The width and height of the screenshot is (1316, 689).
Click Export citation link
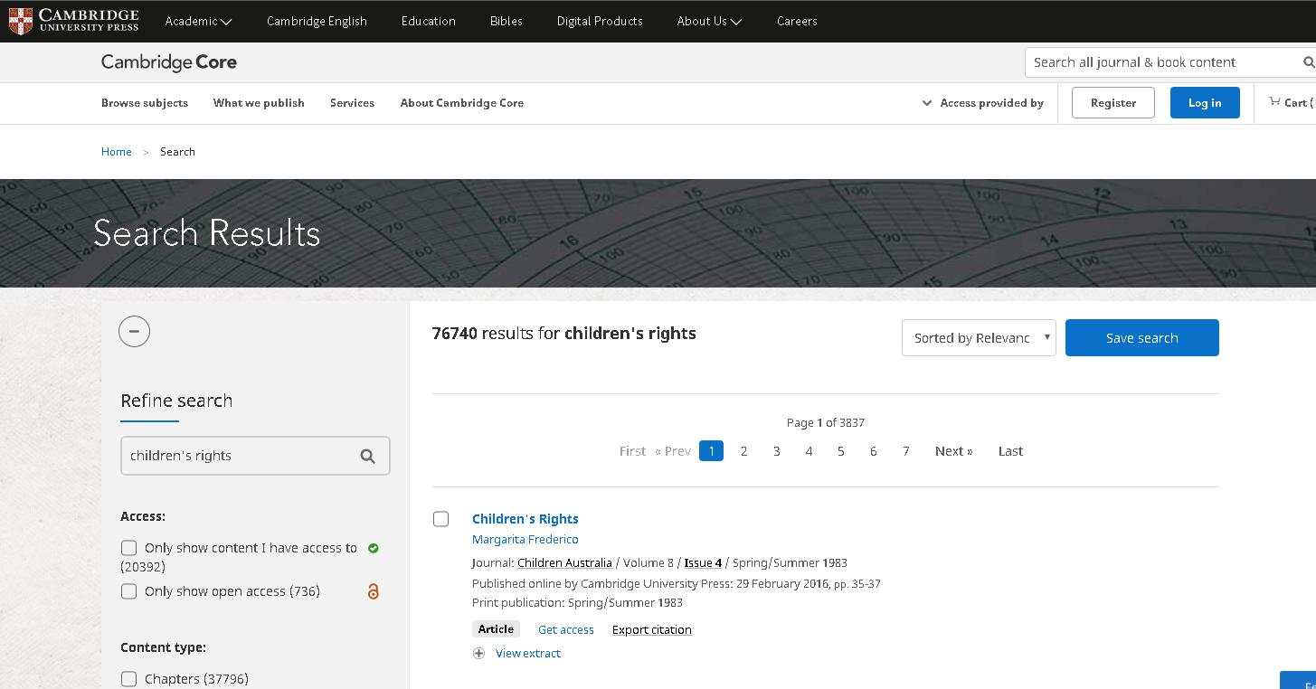[652, 630]
